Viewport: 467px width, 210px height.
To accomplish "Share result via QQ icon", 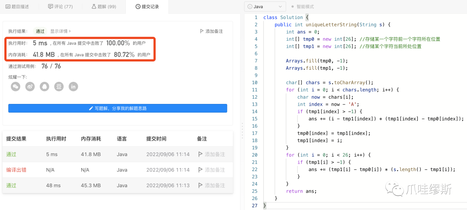I will coord(45,87).
